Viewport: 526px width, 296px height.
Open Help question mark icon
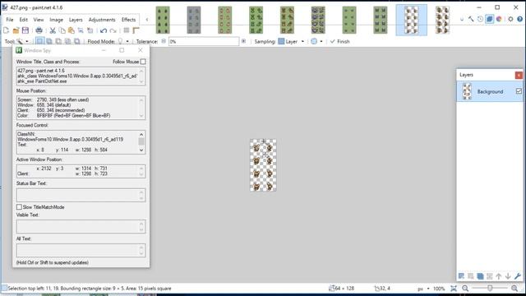tap(519, 20)
